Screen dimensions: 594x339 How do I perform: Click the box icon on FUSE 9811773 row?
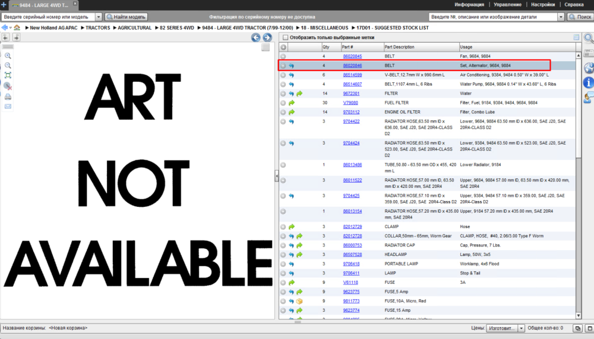pyautogui.click(x=299, y=301)
